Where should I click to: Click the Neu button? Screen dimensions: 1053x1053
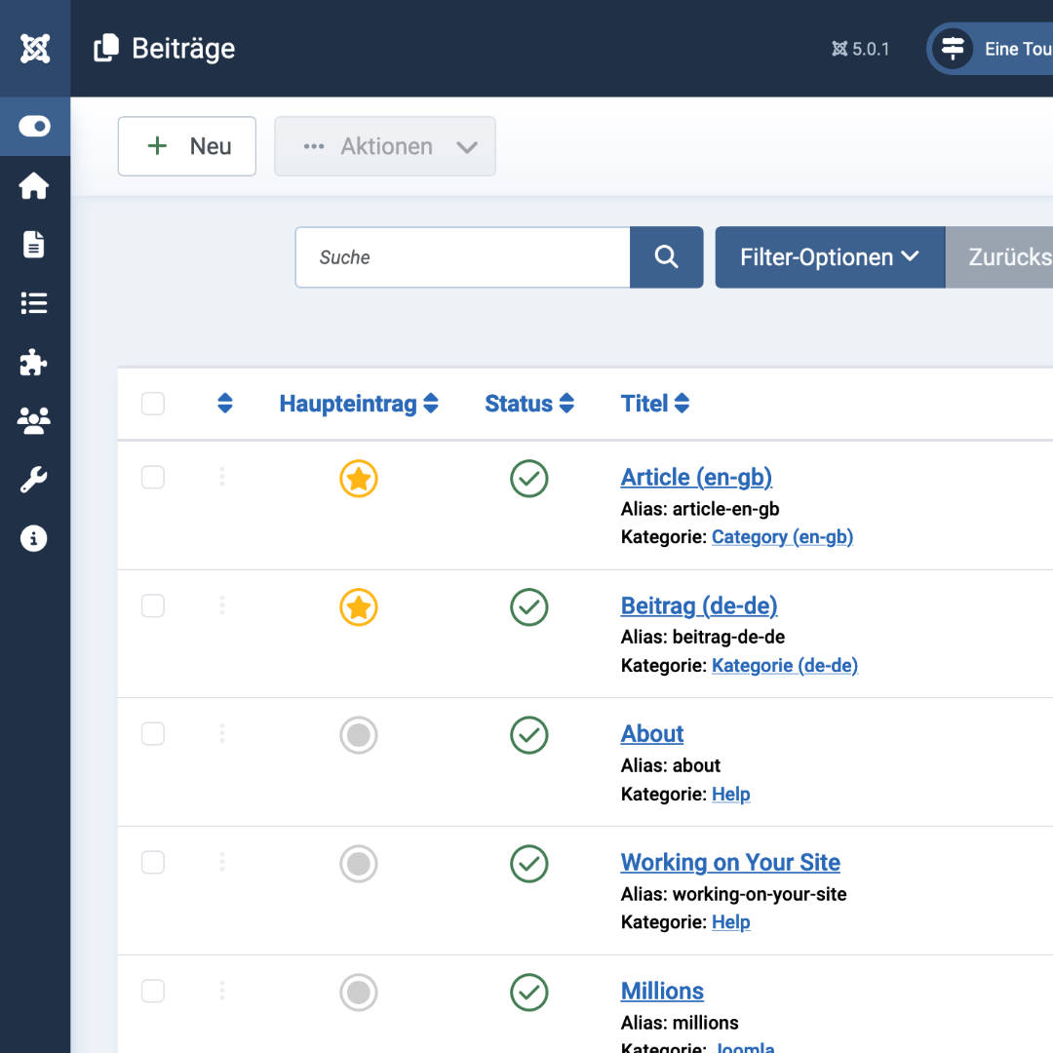pos(186,146)
